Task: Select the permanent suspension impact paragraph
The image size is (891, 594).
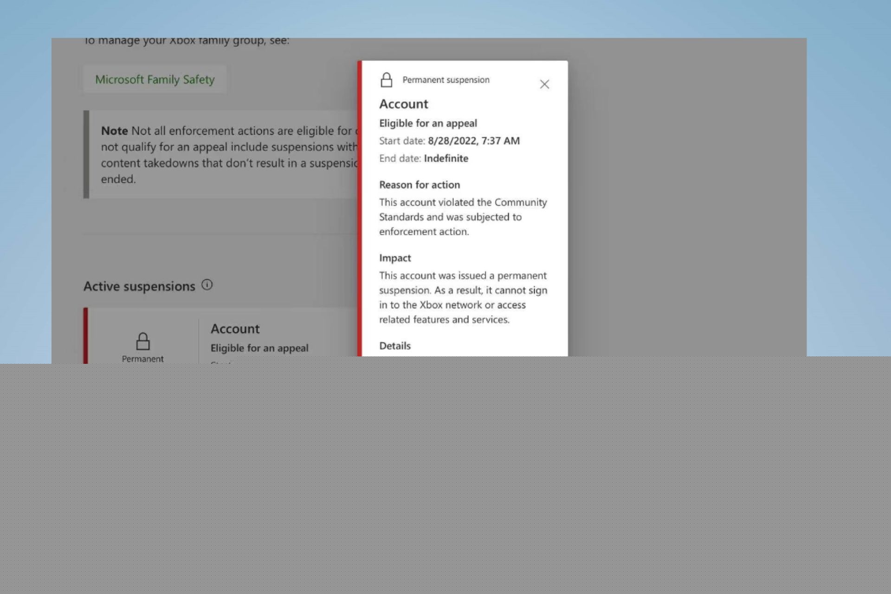Action: [463, 297]
